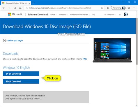
Task: Expand the Office menu
Action: coord(54,15)
